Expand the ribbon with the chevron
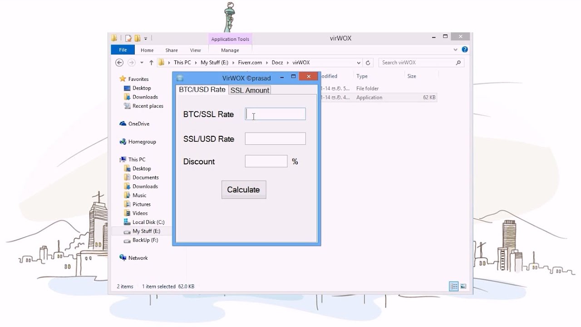Image resolution: width=581 pixels, height=327 pixels. pyautogui.click(x=456, y=50)
